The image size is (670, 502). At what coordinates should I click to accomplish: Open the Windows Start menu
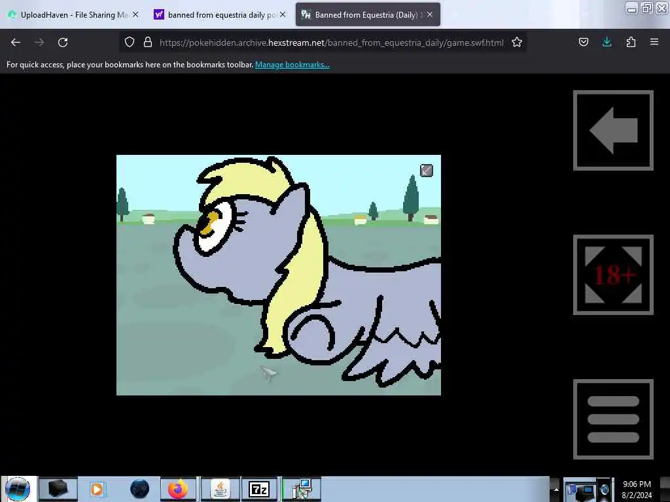pos(18,489)
